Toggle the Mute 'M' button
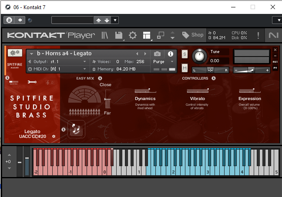 click(185, 68)
